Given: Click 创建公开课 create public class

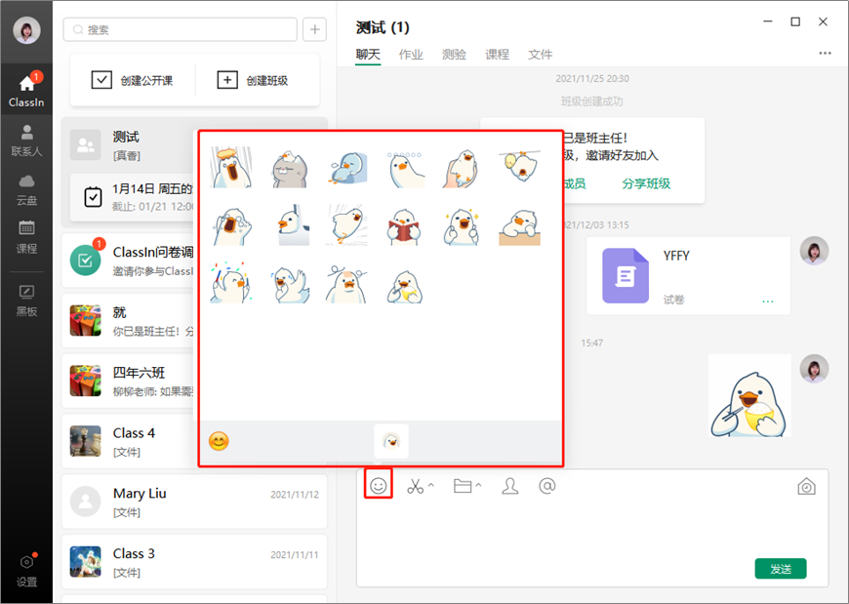Looking at the screenshot, I should pos(132,80).
